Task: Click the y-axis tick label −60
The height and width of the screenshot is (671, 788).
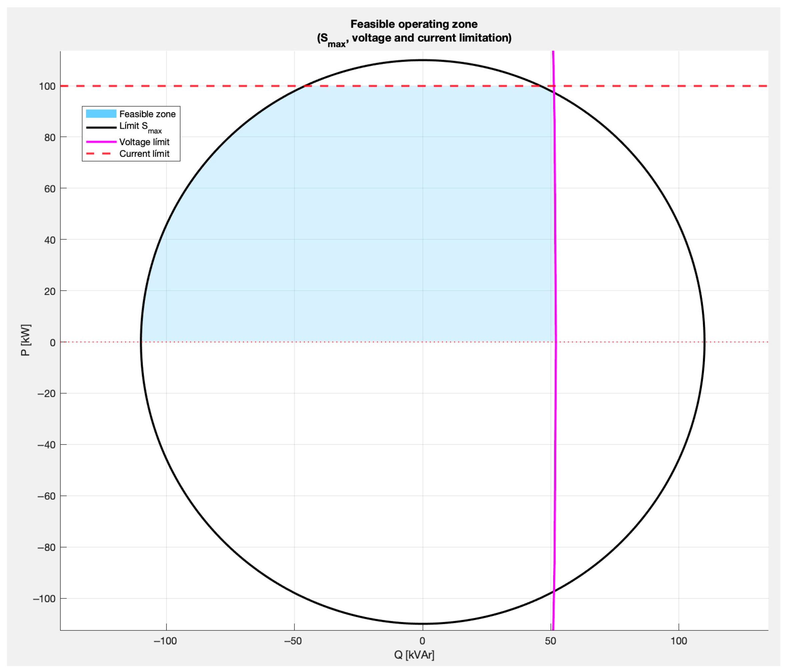Action: pos(46,496)
